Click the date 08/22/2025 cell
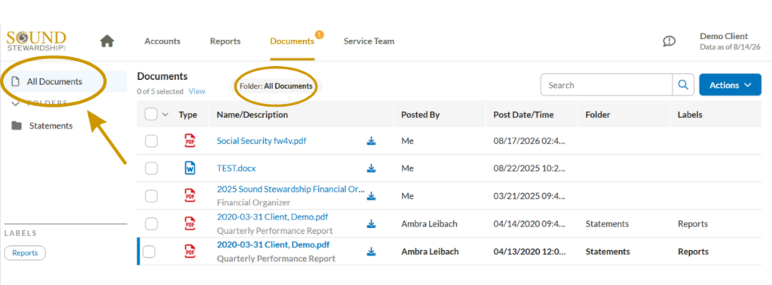772x285 pixels. (x=529, y=168)
